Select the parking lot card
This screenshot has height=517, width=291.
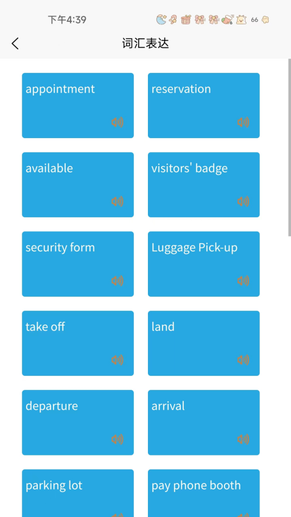tap(78, 493)
